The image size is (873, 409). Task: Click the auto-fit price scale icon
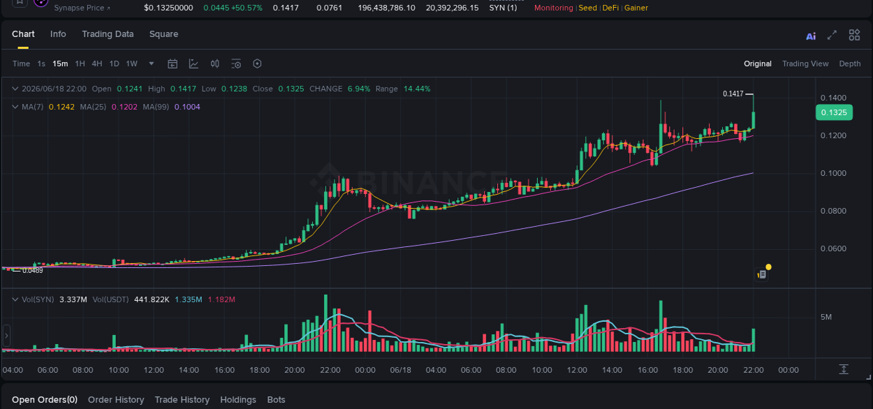[x=844, y=369]
